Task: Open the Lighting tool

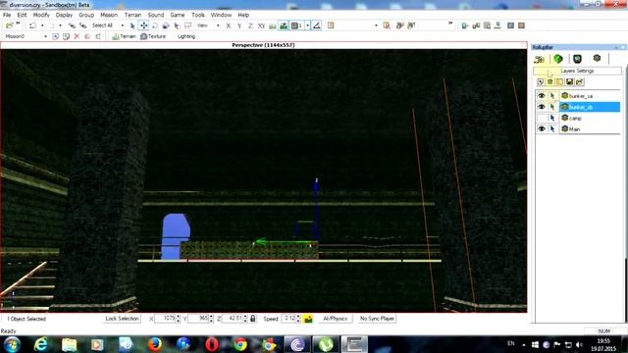Action: point(185,36)
